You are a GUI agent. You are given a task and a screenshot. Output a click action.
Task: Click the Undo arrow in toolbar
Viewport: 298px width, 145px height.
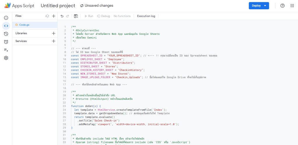pos(62,16)
